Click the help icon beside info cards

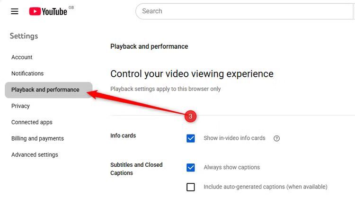point(277,138)
